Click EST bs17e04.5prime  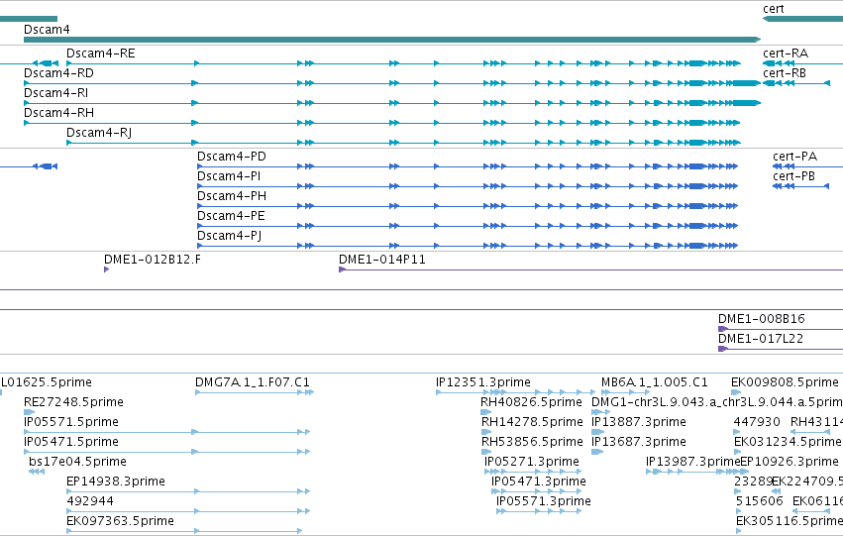tap(77, 462)
